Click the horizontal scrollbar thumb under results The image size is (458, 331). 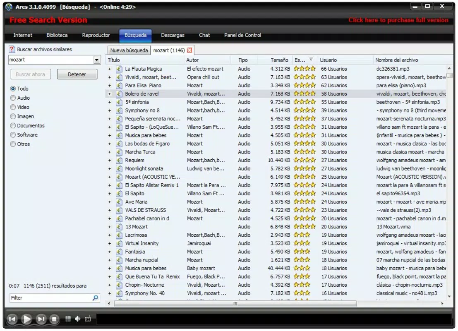[235, 304]
